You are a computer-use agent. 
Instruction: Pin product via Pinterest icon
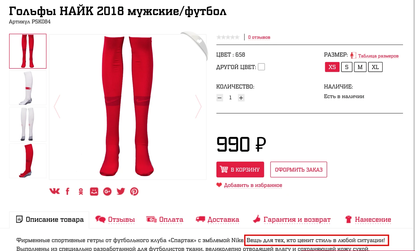(134, 192)
